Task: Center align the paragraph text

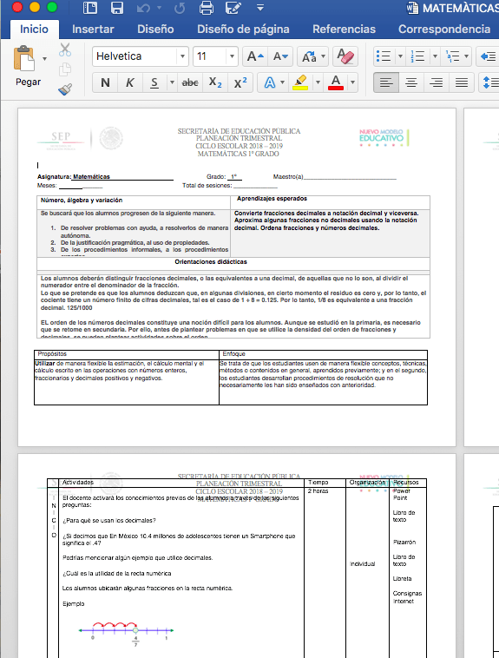Action: (411, 82)
